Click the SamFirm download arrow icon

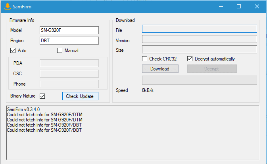tap(7, 6)
